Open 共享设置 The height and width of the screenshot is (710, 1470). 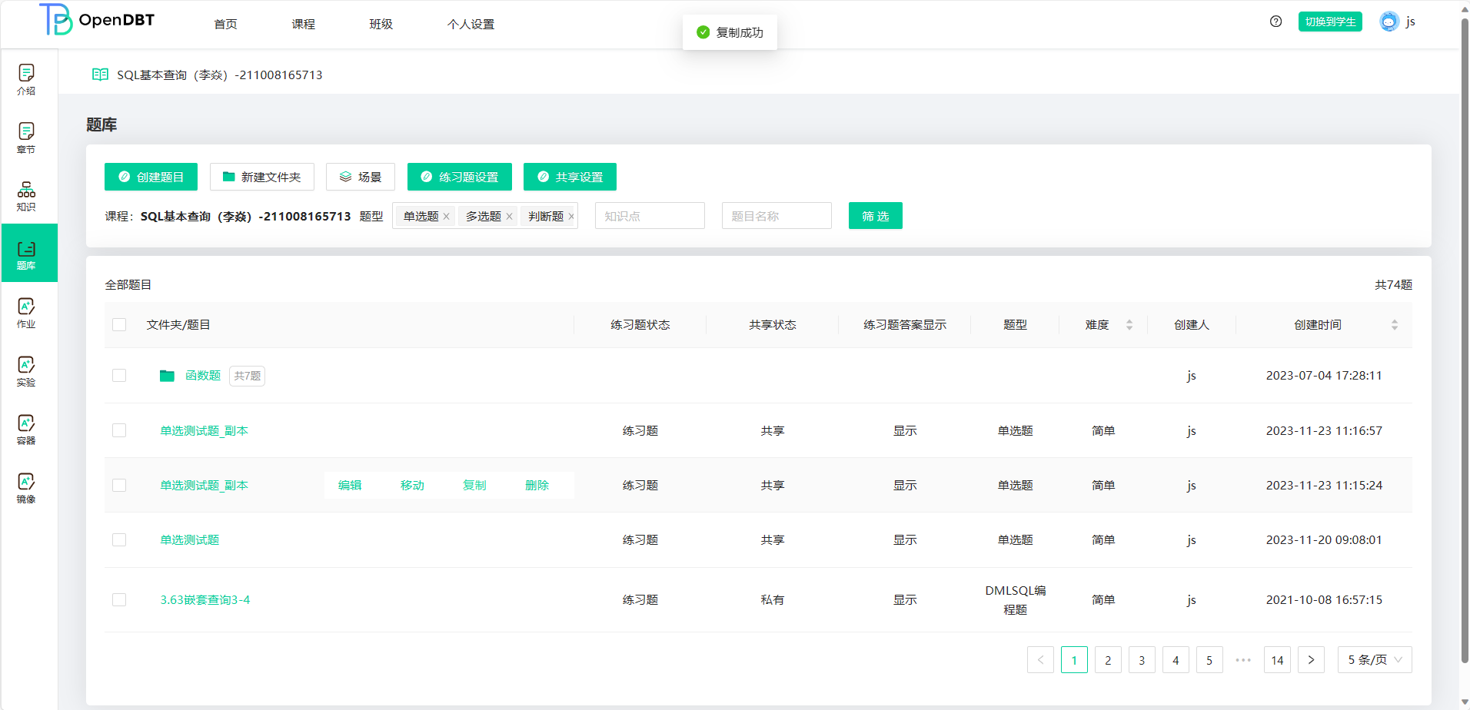(x=570, y=177)
